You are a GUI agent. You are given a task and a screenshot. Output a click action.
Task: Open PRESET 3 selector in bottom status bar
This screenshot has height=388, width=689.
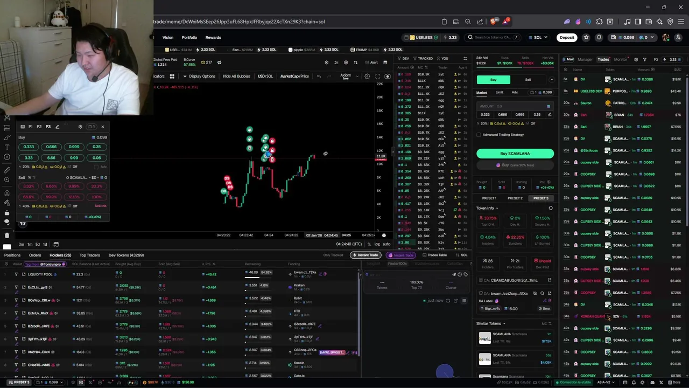[x=19, y=383]
